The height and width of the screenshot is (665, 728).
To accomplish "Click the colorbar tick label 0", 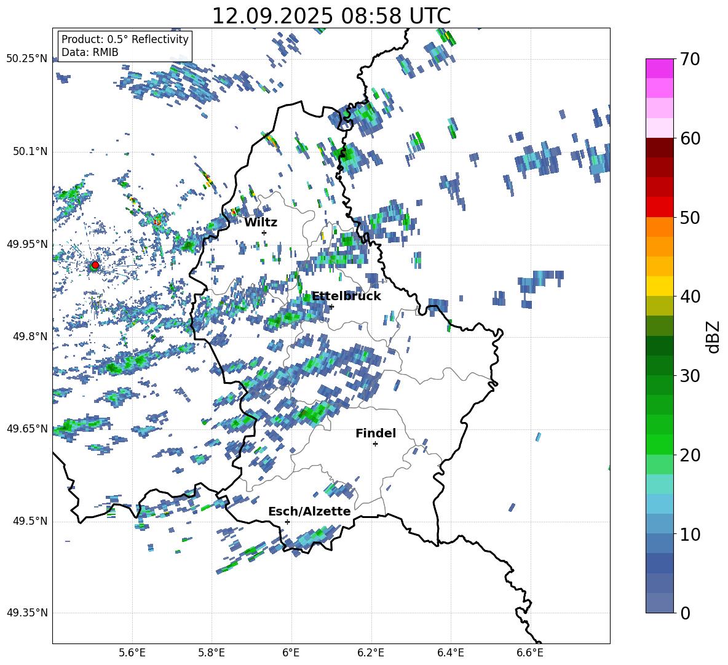I will point(686,613).
